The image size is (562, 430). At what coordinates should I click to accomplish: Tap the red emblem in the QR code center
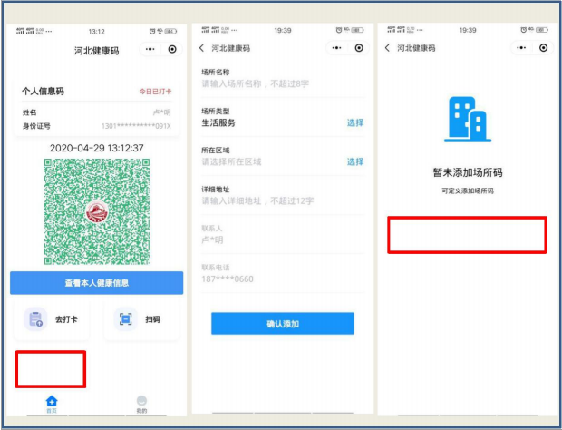[97, 212]
